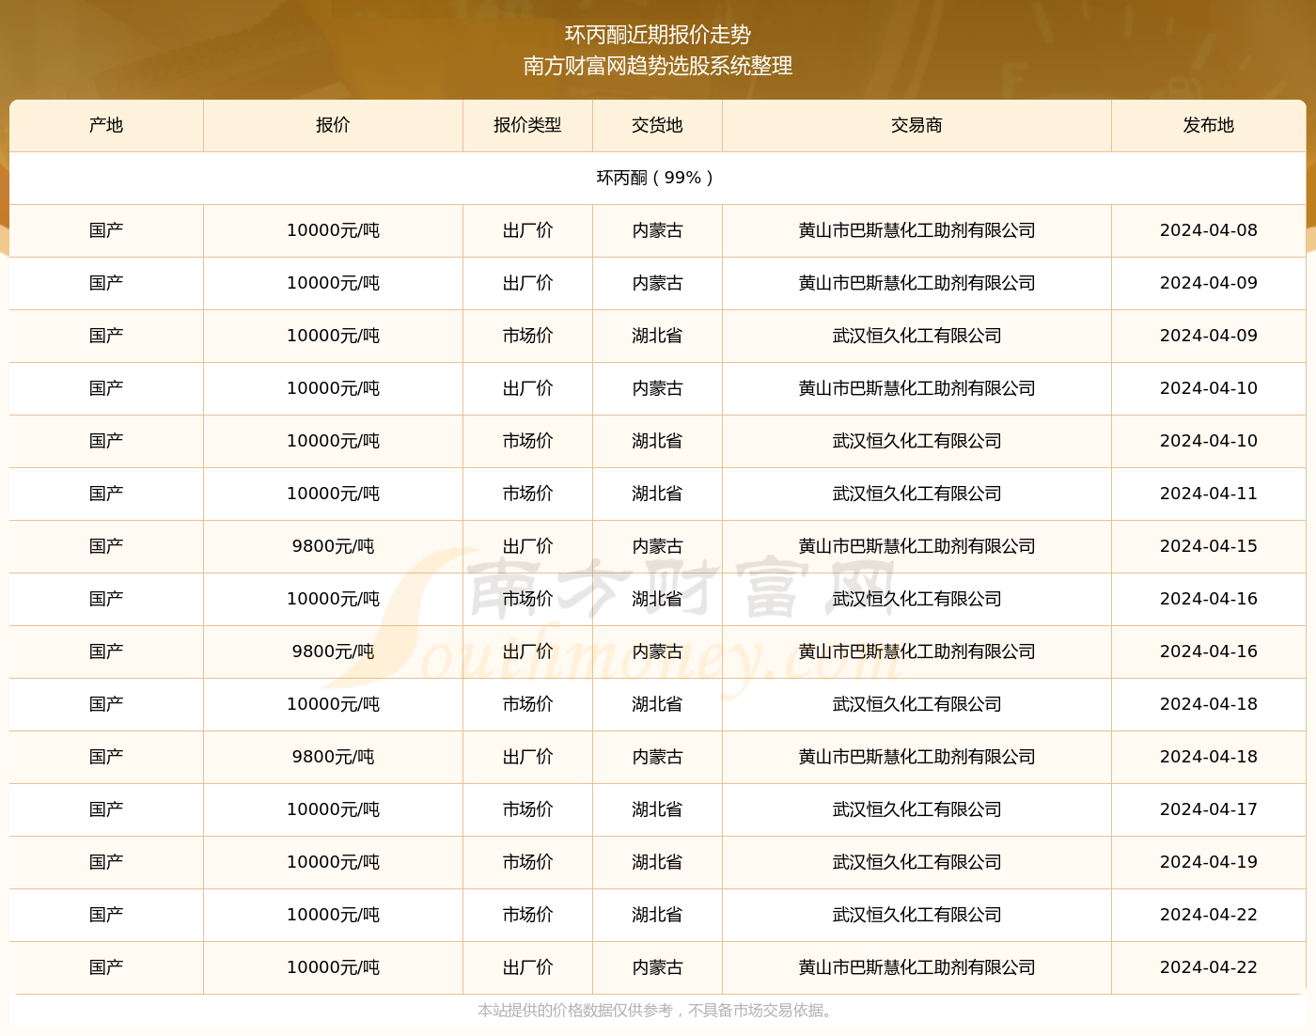Click the 发布地 column header
Screen dimensions: 1316x1036
pyautogui.click(x=1208, y=125)
